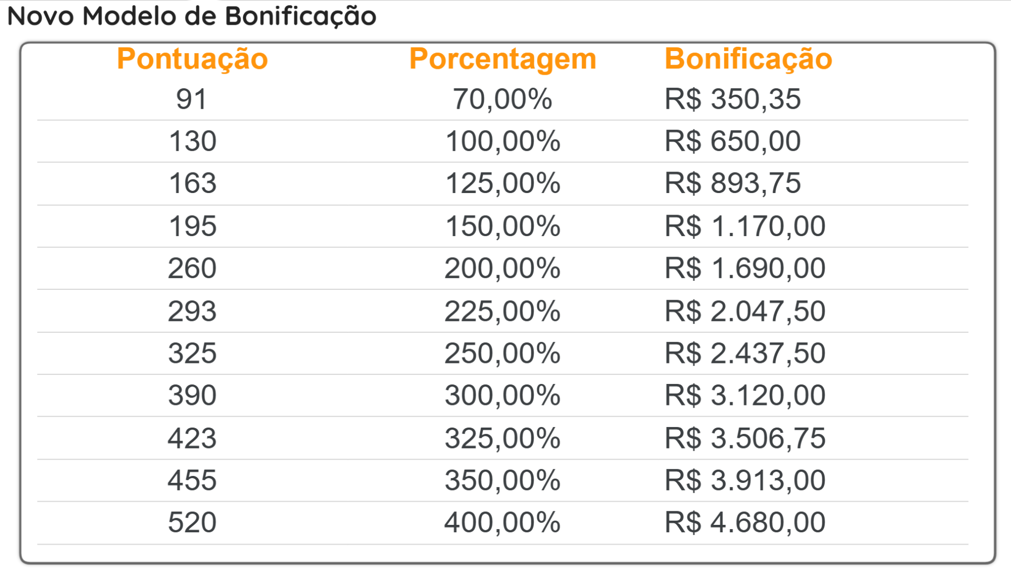Image resolution: width=1011 pixels, height=568 pixels.
Task: Select the score cell showing 293
Action: click(192, 311)
